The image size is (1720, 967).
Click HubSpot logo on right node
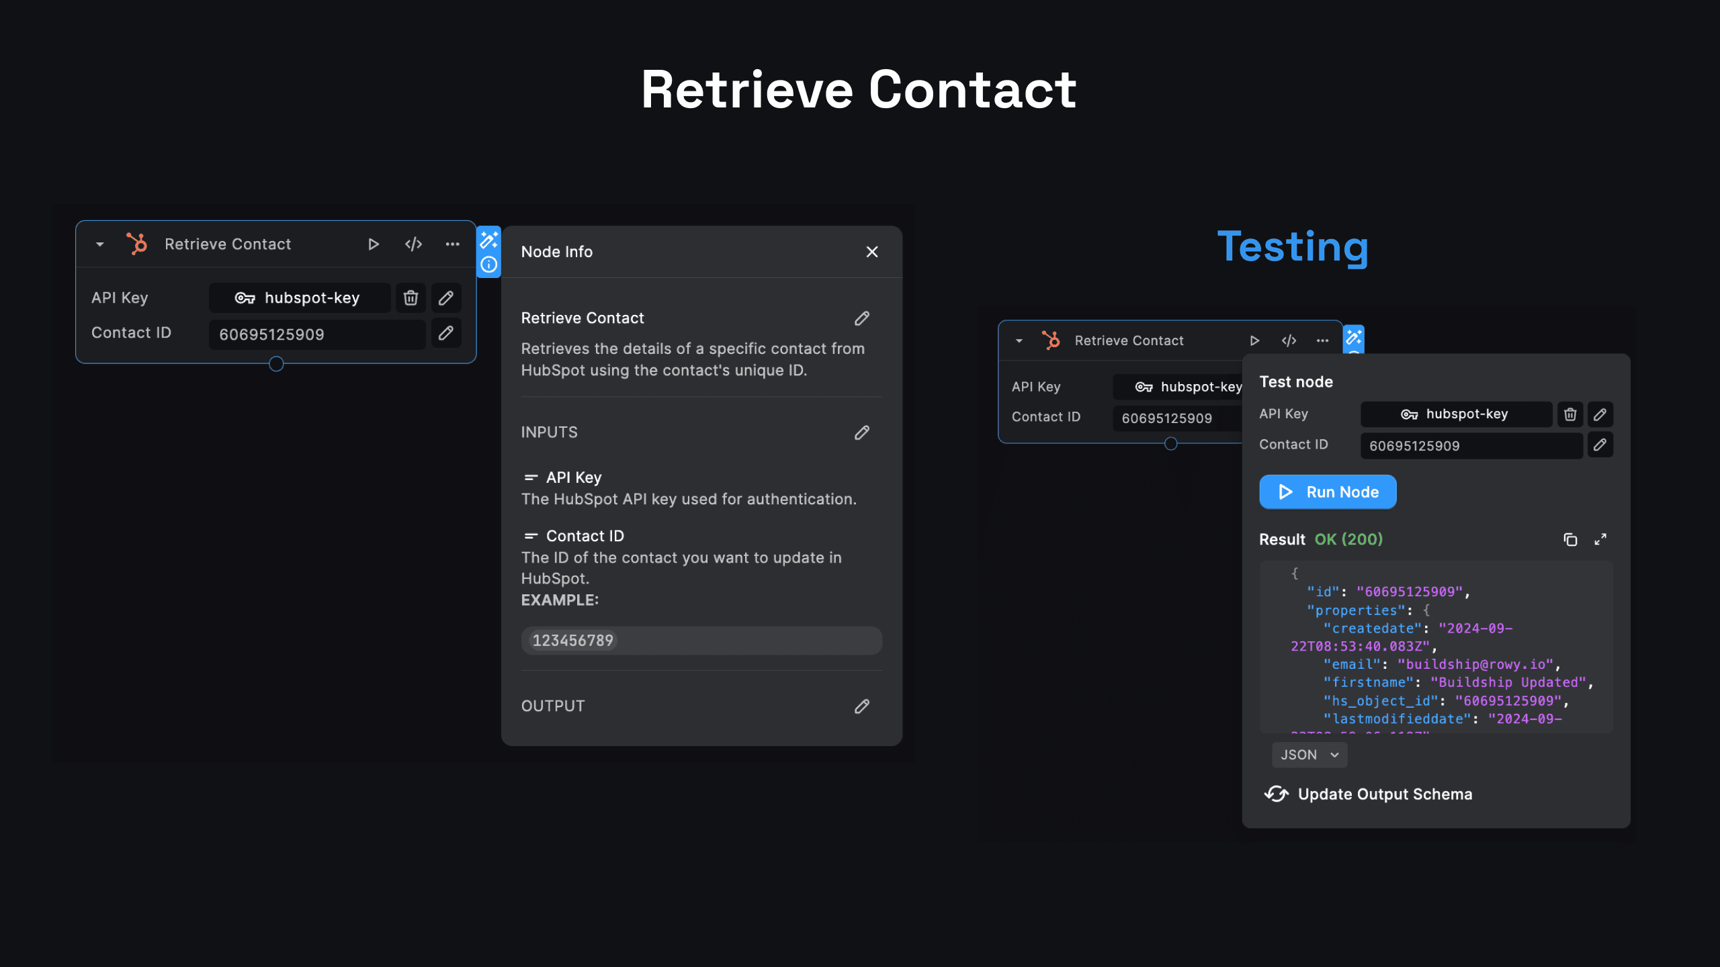[x=1051, y=340]
